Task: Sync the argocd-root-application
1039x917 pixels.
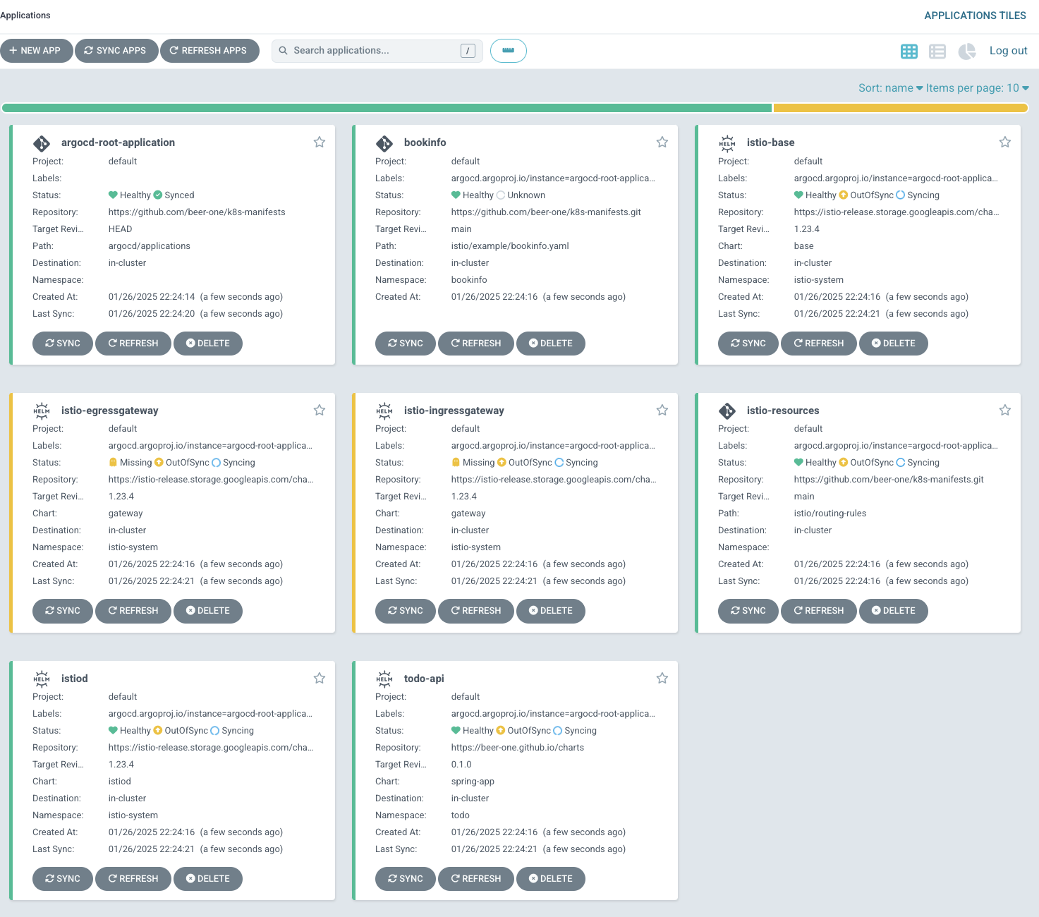Action: pyautogui.click(x=63, y=344)
